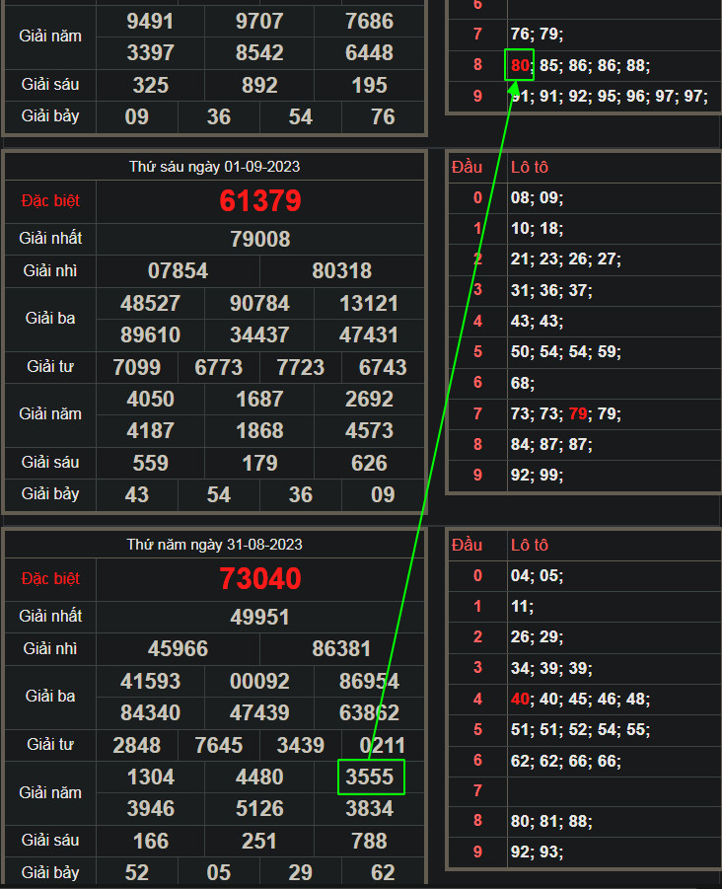This screenshot has height=889, width=722.
Task: Click the special prize number 73040
Action: pos(260,578)
